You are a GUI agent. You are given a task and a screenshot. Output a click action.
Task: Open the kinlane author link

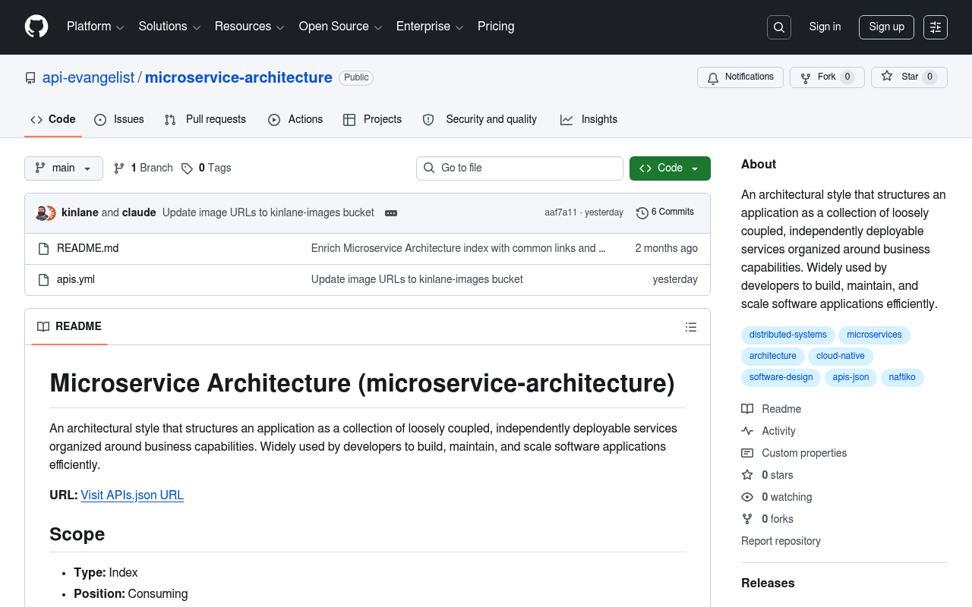click(80, 212)
